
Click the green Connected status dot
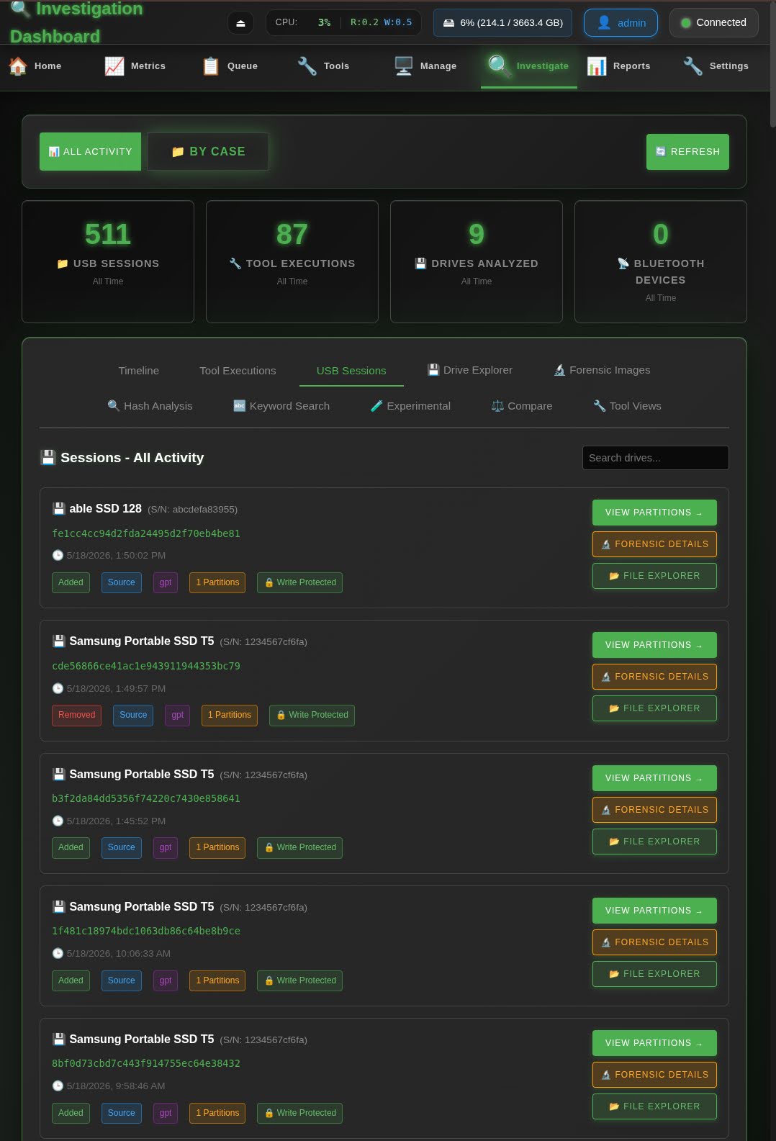[x=686, y=23]
